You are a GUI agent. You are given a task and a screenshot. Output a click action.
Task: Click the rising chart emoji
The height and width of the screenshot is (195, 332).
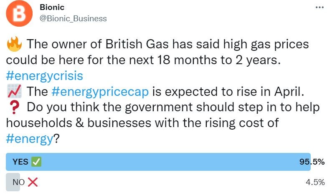tap(14, 92)
